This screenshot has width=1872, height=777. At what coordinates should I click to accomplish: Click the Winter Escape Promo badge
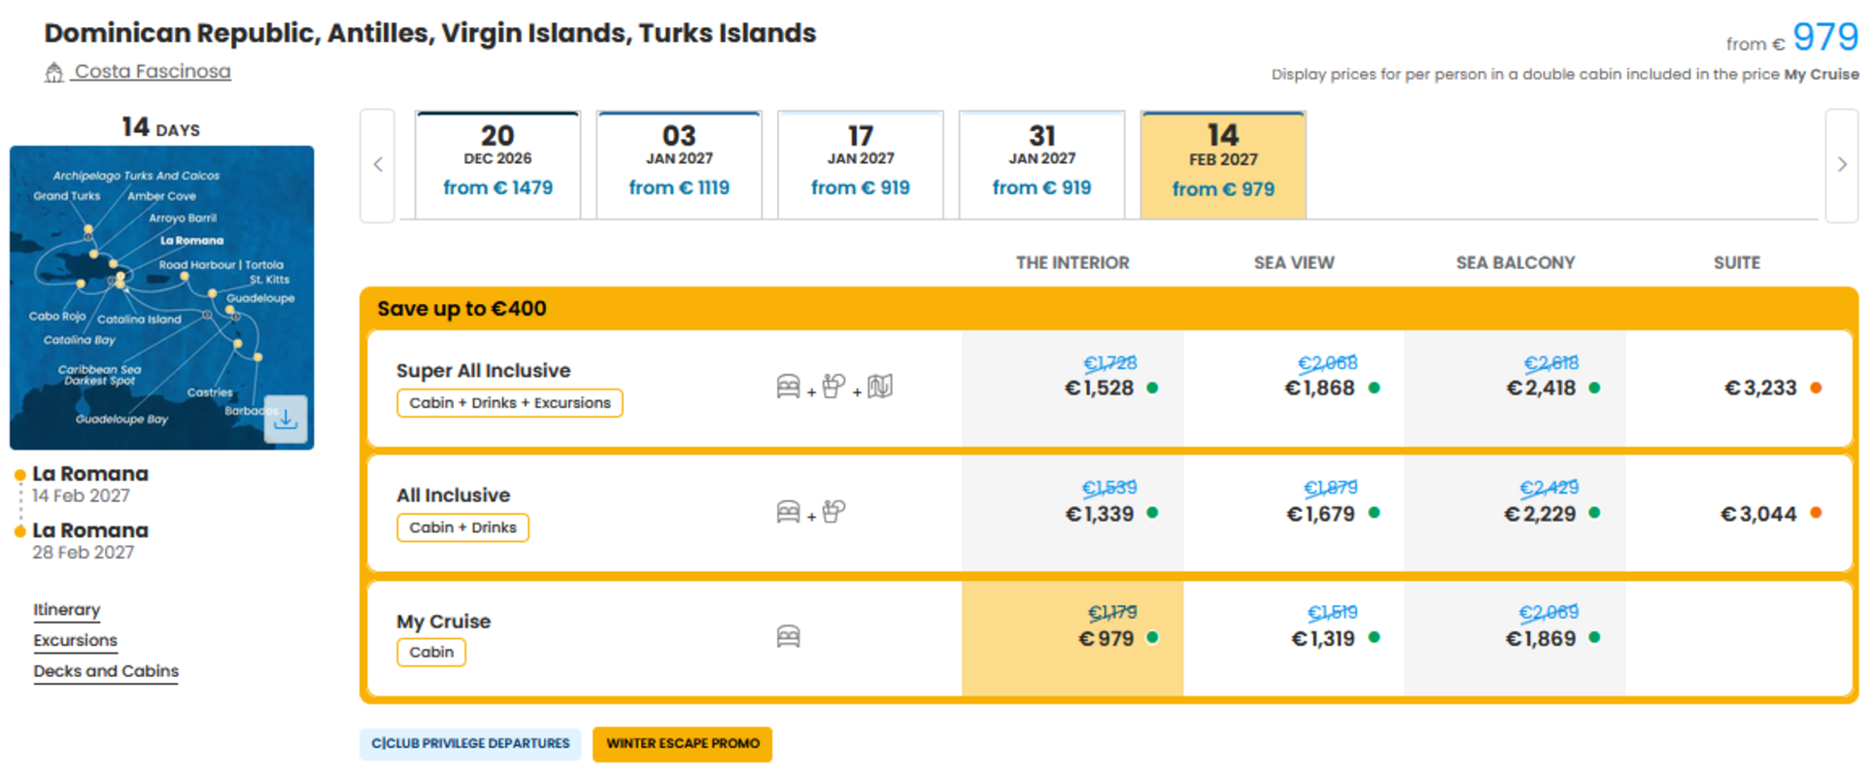coord(682,744)
